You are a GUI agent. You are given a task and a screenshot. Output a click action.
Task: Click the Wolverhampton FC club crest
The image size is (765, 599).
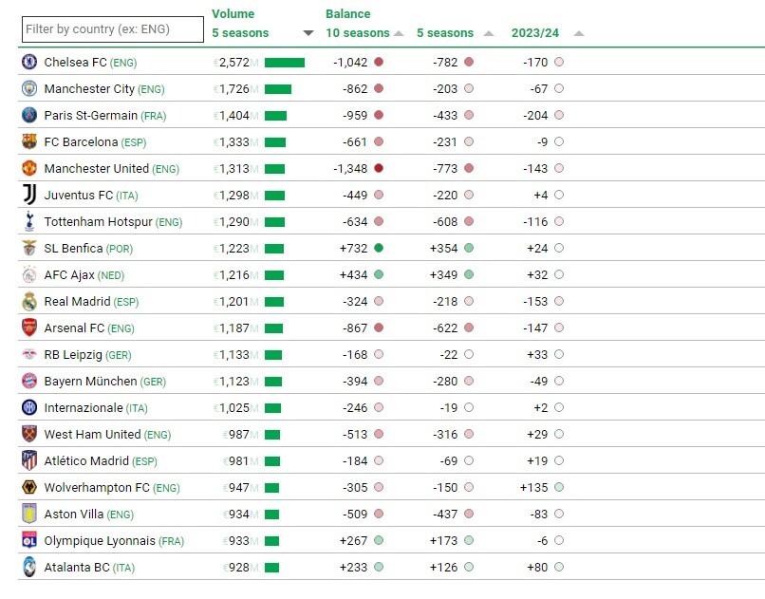coord(29,487)
